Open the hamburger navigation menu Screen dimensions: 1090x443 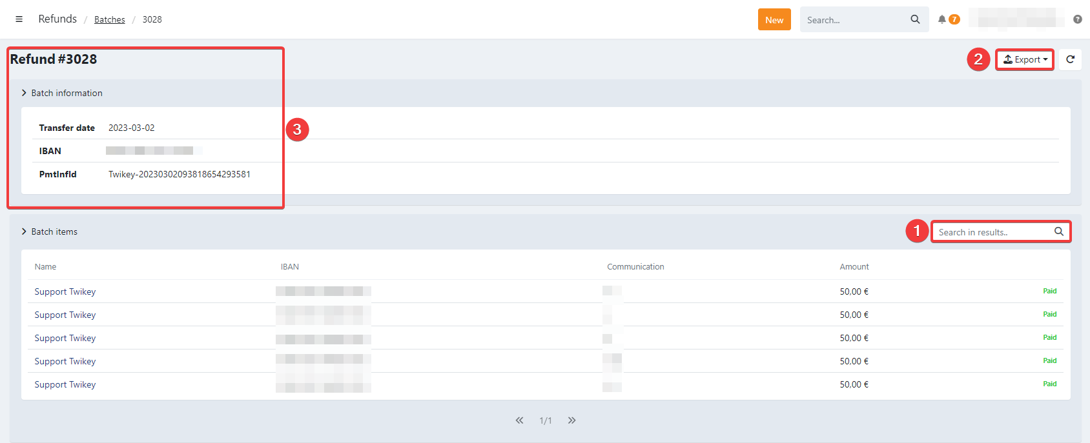19,19
